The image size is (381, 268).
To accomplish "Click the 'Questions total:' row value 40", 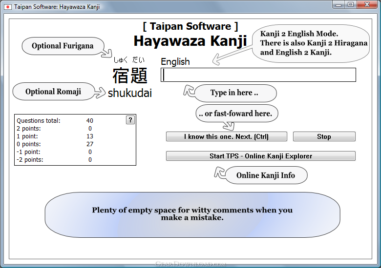I will [x=90, y=121].
